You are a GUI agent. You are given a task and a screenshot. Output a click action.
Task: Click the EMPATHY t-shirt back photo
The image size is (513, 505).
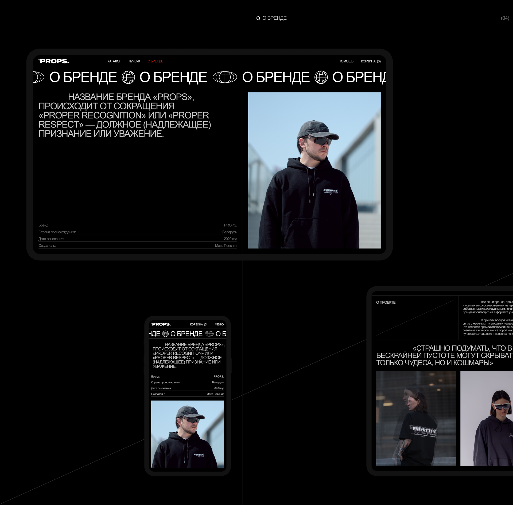(x=416, y=419)
